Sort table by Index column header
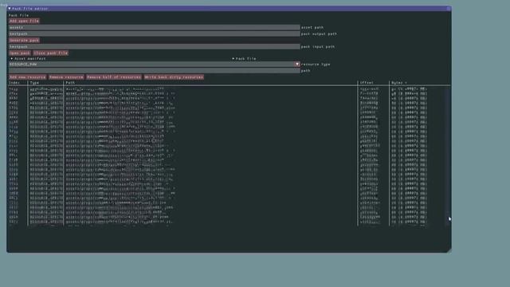This screenshot has height=287, width=510. point(14,83)
